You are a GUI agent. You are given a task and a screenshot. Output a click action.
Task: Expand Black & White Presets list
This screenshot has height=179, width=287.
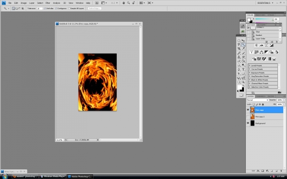tap(249, 80)
